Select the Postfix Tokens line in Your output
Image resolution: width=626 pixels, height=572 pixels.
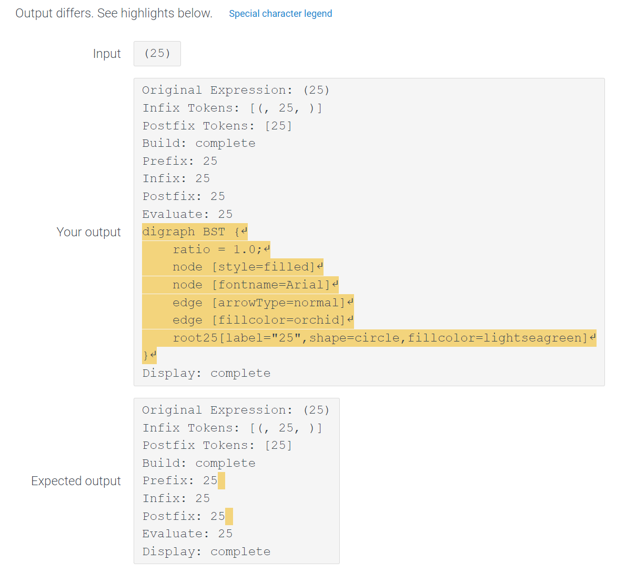(x=217, y=125)
